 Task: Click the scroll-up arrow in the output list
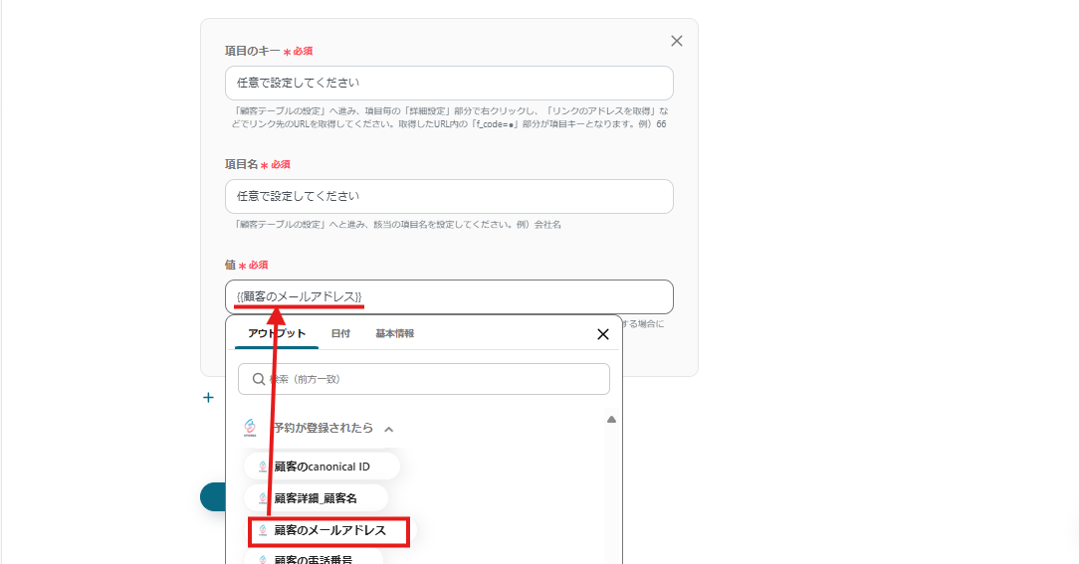coord(611,420)
